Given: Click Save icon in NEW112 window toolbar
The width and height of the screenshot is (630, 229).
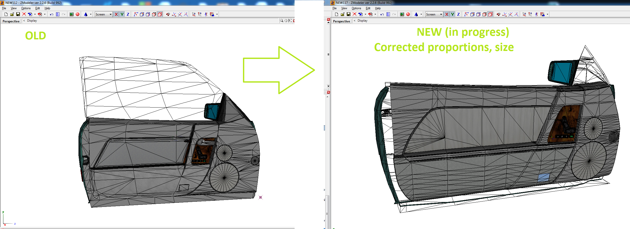Looking at the screenshot, I should (x=18, y=14).
